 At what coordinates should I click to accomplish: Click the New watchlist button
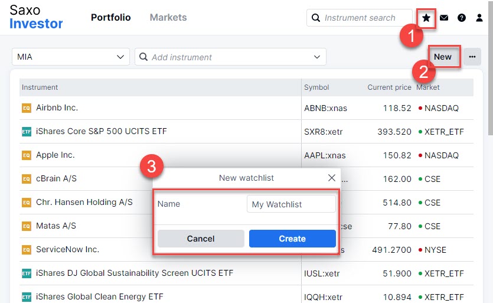pyautogui.click(x=442, y=57)
